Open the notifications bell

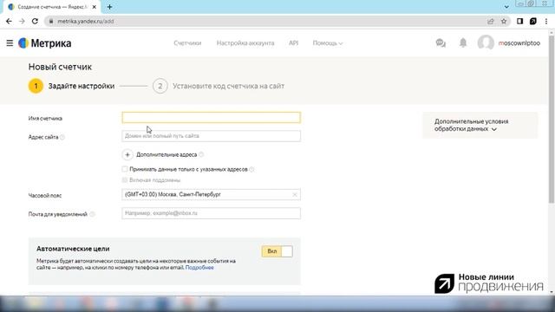[463, 43]
